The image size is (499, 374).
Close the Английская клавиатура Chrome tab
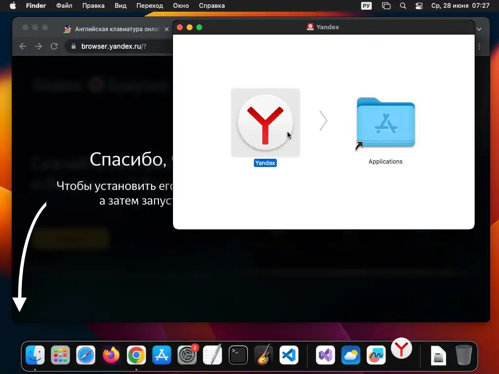(x=167, y=29)
